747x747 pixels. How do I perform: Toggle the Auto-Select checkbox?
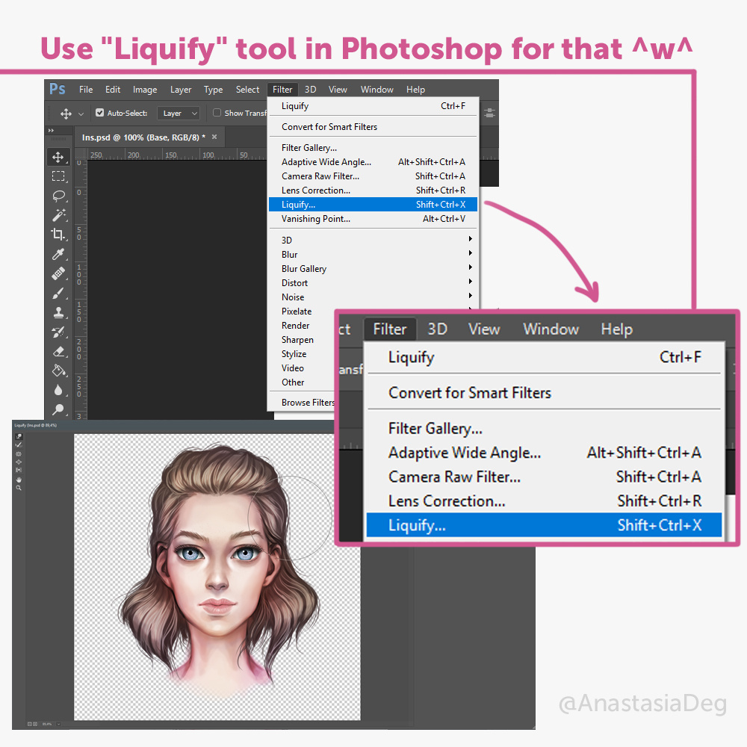99,113
